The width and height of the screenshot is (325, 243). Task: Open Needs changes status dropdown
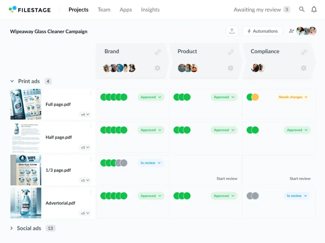(293, 97)
